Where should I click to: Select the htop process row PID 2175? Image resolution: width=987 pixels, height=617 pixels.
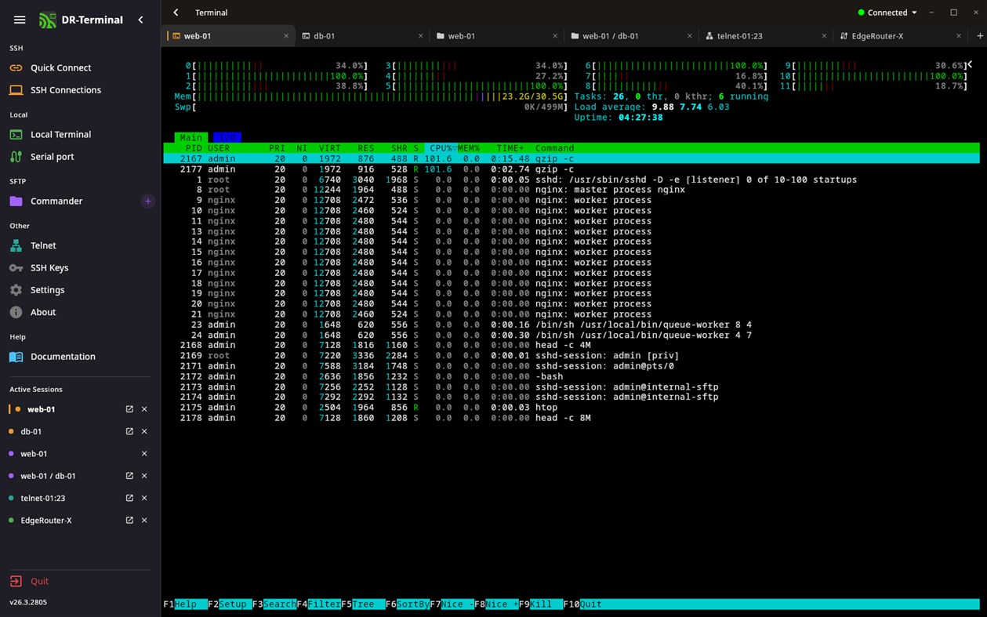coord(572,408)
